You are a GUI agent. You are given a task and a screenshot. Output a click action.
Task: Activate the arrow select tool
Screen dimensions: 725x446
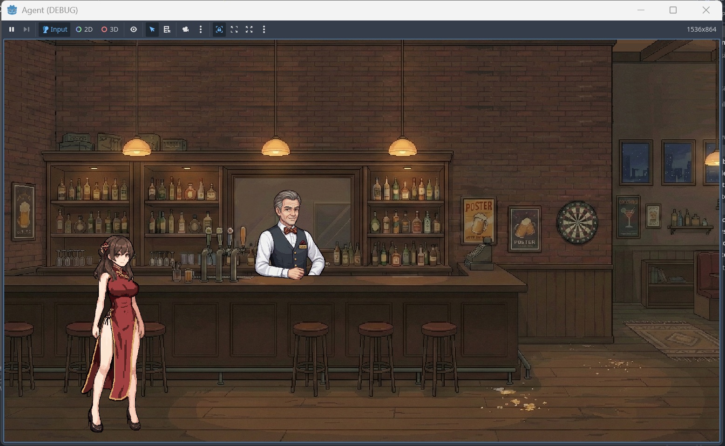pos(152,29)
